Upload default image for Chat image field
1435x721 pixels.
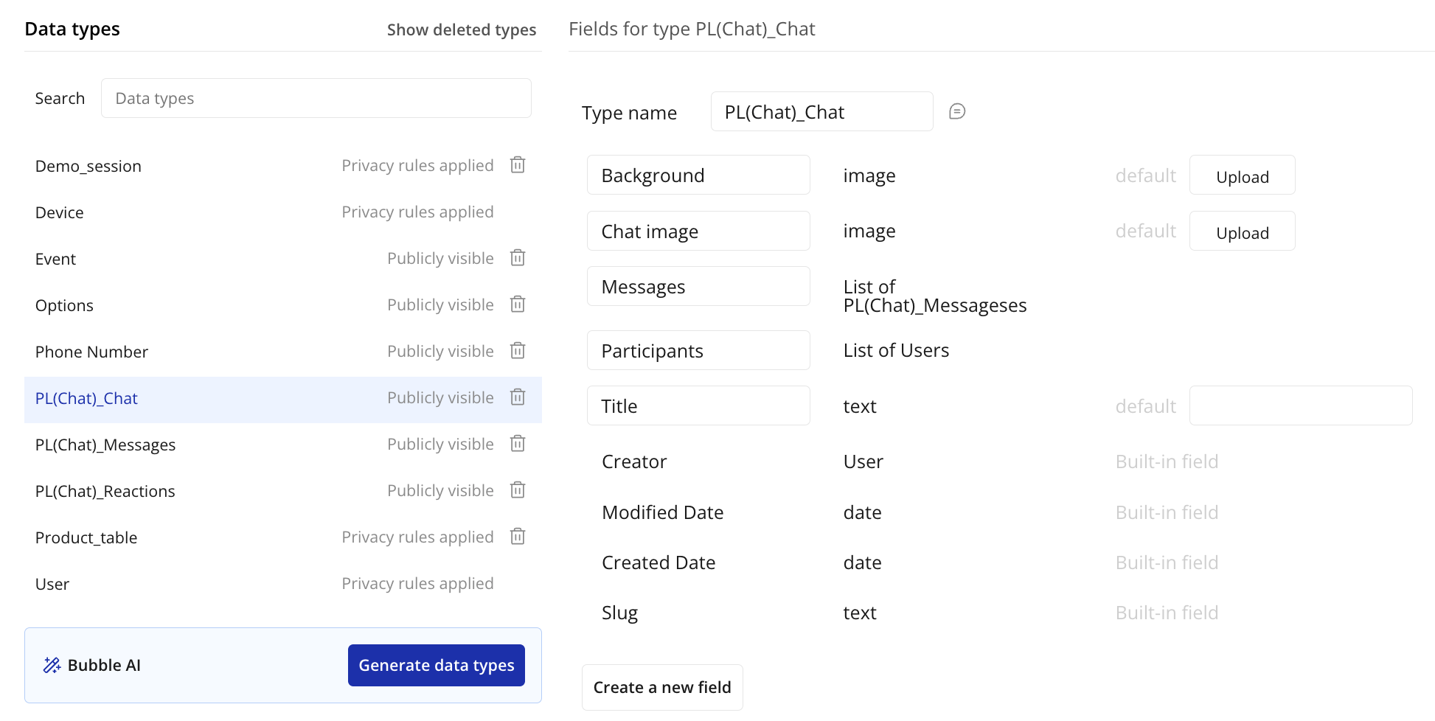1242,231
